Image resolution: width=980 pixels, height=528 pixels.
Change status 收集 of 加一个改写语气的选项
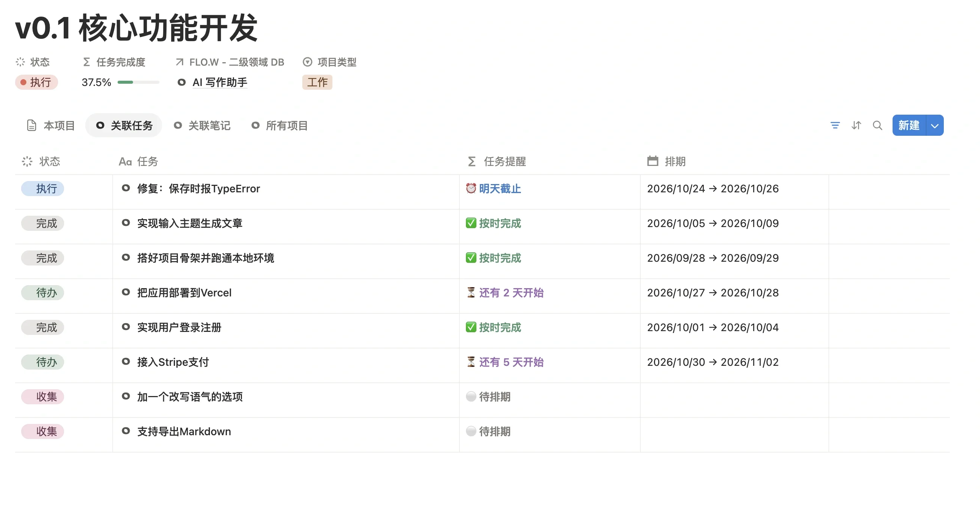(x=43, y=397)
